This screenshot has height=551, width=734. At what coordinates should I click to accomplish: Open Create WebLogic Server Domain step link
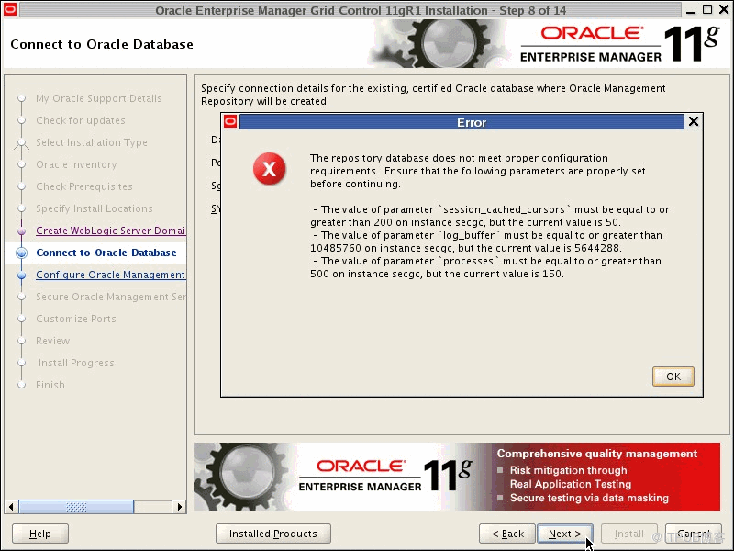(110, 231)
